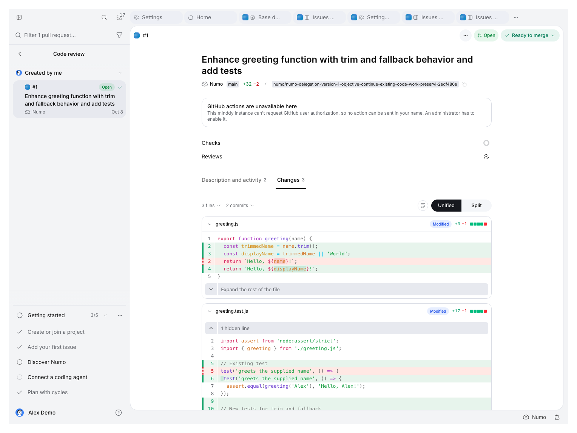The width and height of the screenshot is (577, 433).
Task: Expand the rest of greeting.js file
Action: coord(347,290)
